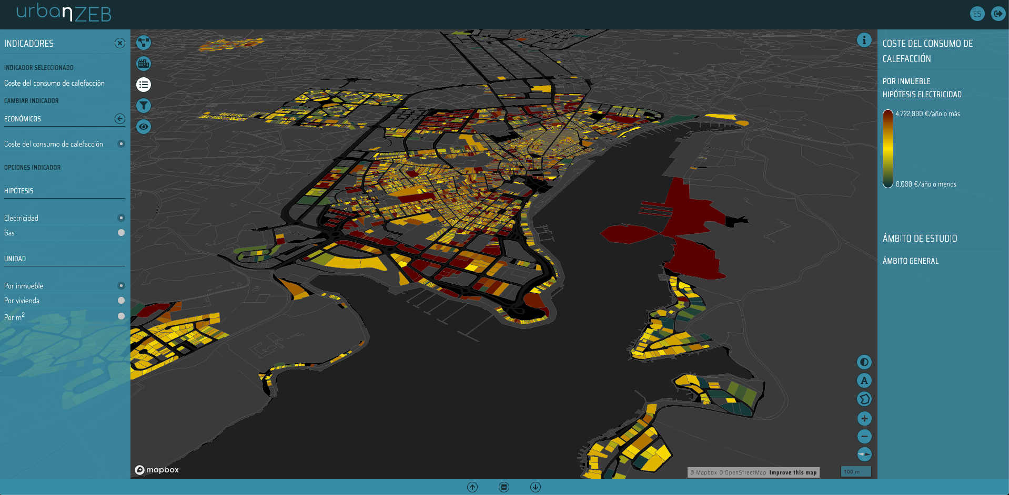Select Coste del consumo de calefacción radio
This screenshot has width=1009, height=495.
(121, 144)
